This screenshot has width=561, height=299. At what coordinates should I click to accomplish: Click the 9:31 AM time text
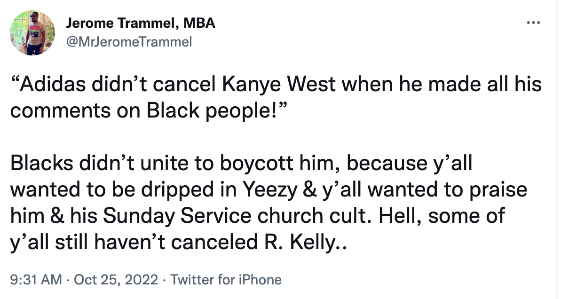pyautogui.click(x=37, y=279)
